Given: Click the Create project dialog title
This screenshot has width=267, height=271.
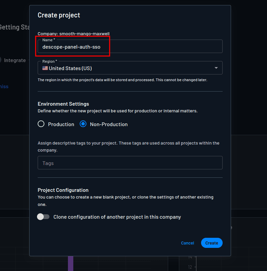Looking at the screenshot, I should [x=59, y=15].
